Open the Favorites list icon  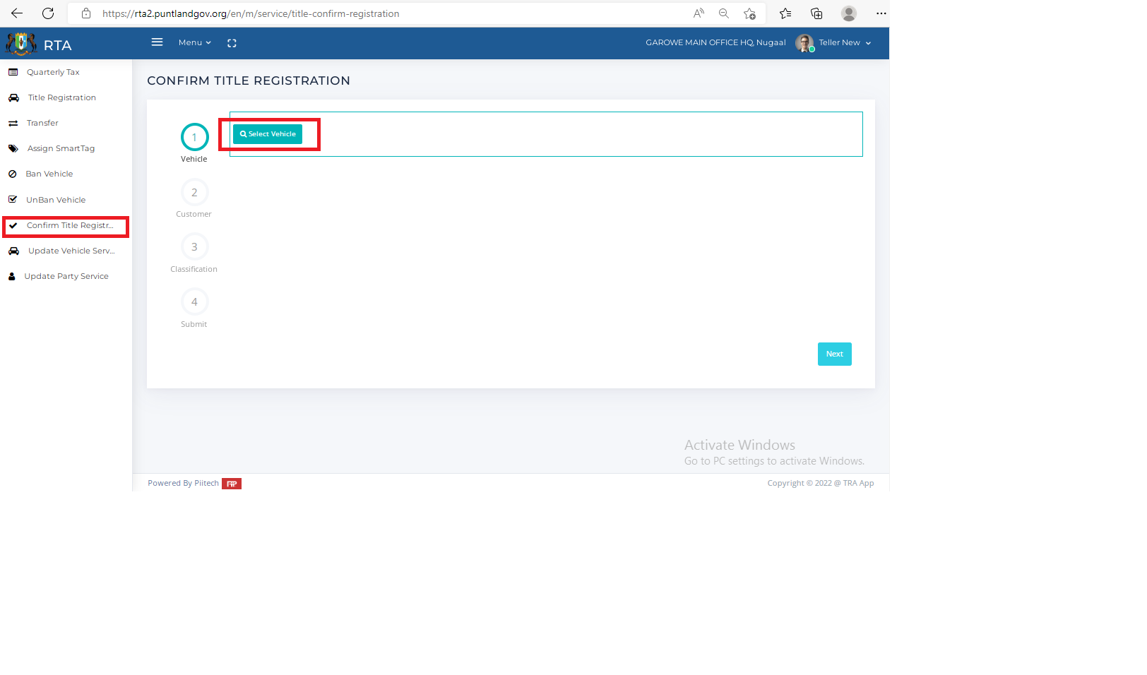point(785,13)
